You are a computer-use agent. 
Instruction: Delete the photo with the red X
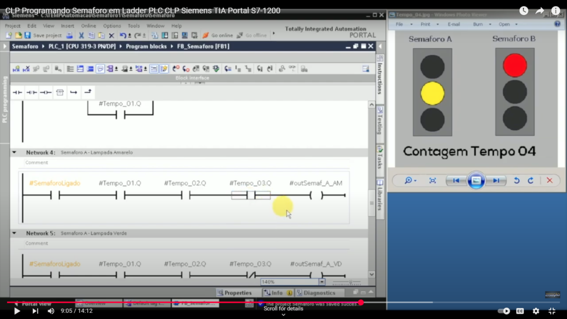click(x=550, y=181)
